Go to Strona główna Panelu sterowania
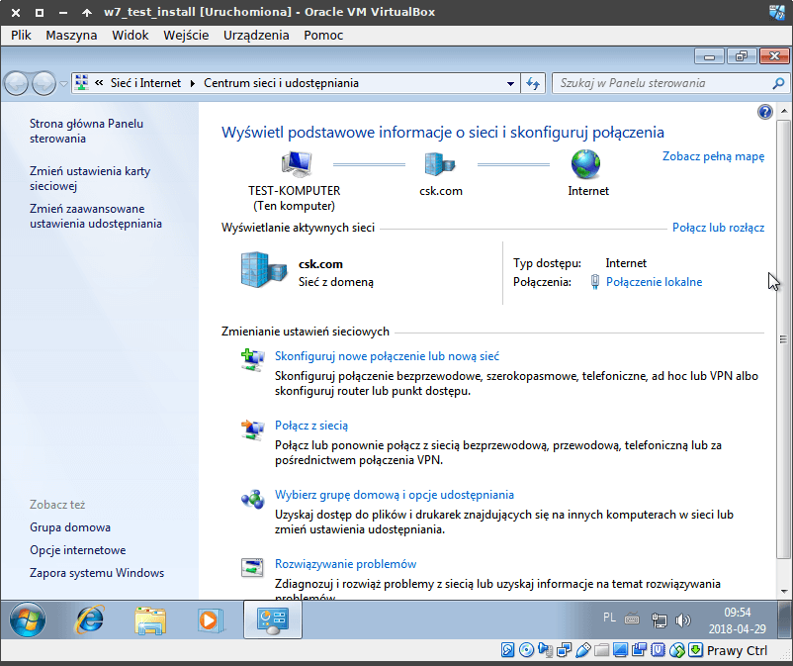 [x=86, y=131]
